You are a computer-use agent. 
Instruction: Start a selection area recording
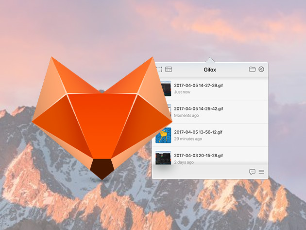tap(159, 70)
